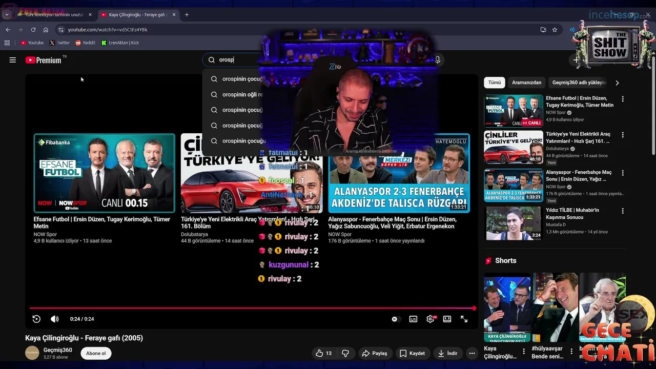Select the Aramanızdan filter chip
Viewport: 656px width, 369px height.
526,83
